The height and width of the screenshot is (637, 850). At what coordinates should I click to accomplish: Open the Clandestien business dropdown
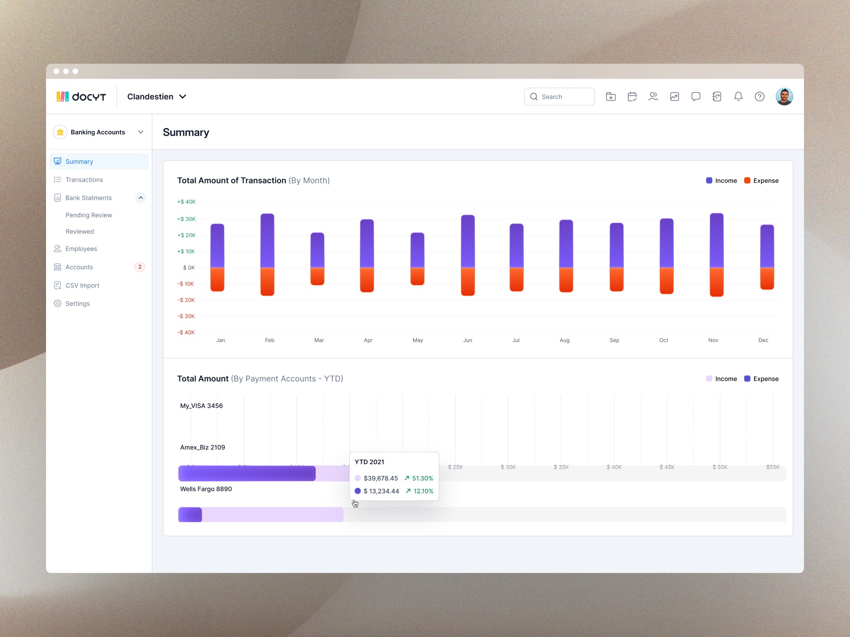click(x=157, y=96)
